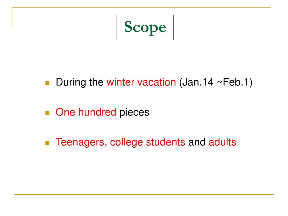Select the first square bullet marker

(47, 83)
